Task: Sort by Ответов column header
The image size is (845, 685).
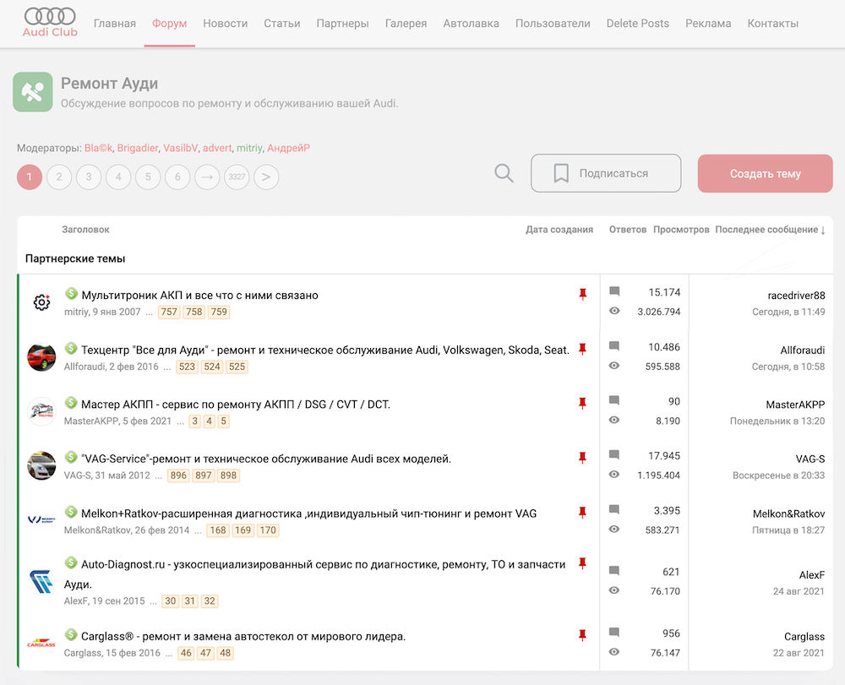Action: tap(628, 230)
